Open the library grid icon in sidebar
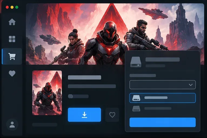 coord(12,39)
